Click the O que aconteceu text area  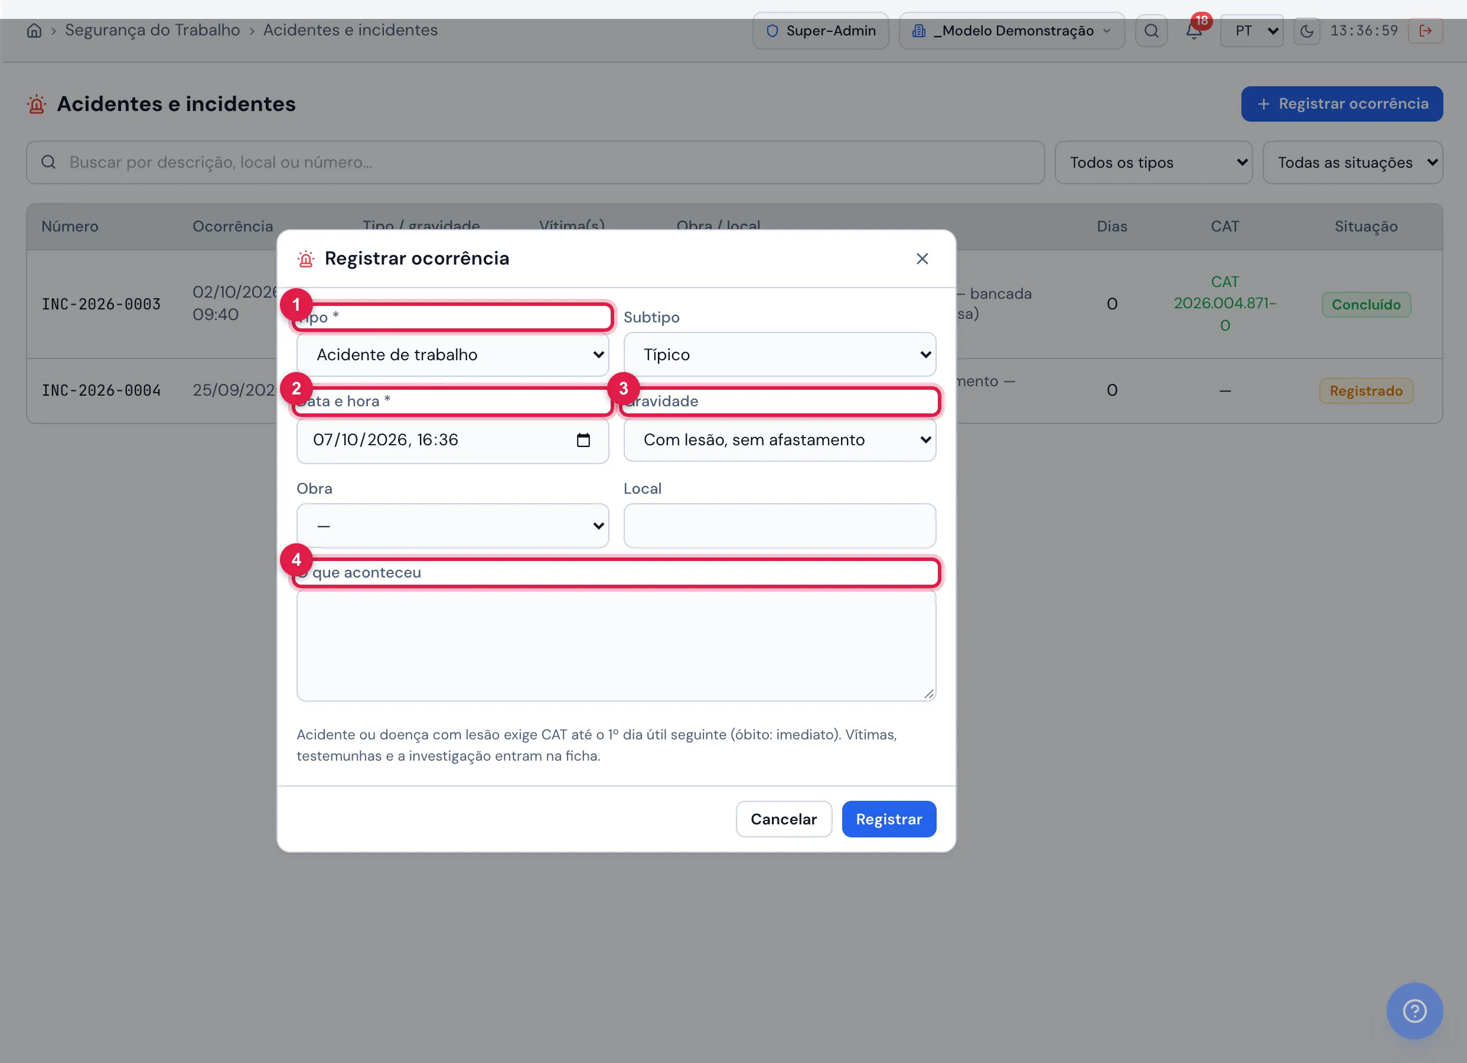[x=617, y=645]
